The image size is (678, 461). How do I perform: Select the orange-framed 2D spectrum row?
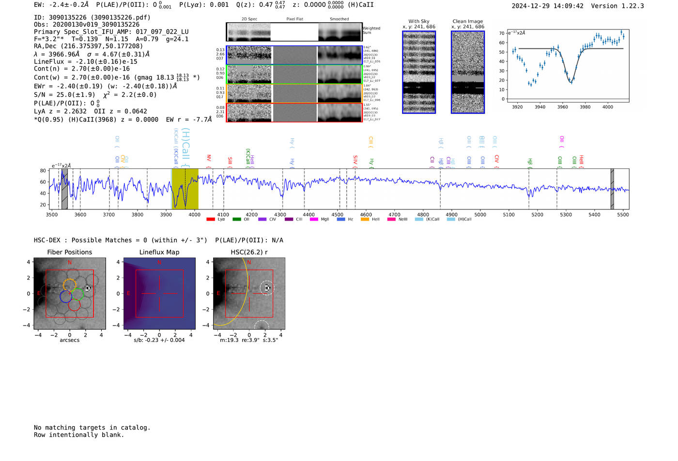pos(294,93)
